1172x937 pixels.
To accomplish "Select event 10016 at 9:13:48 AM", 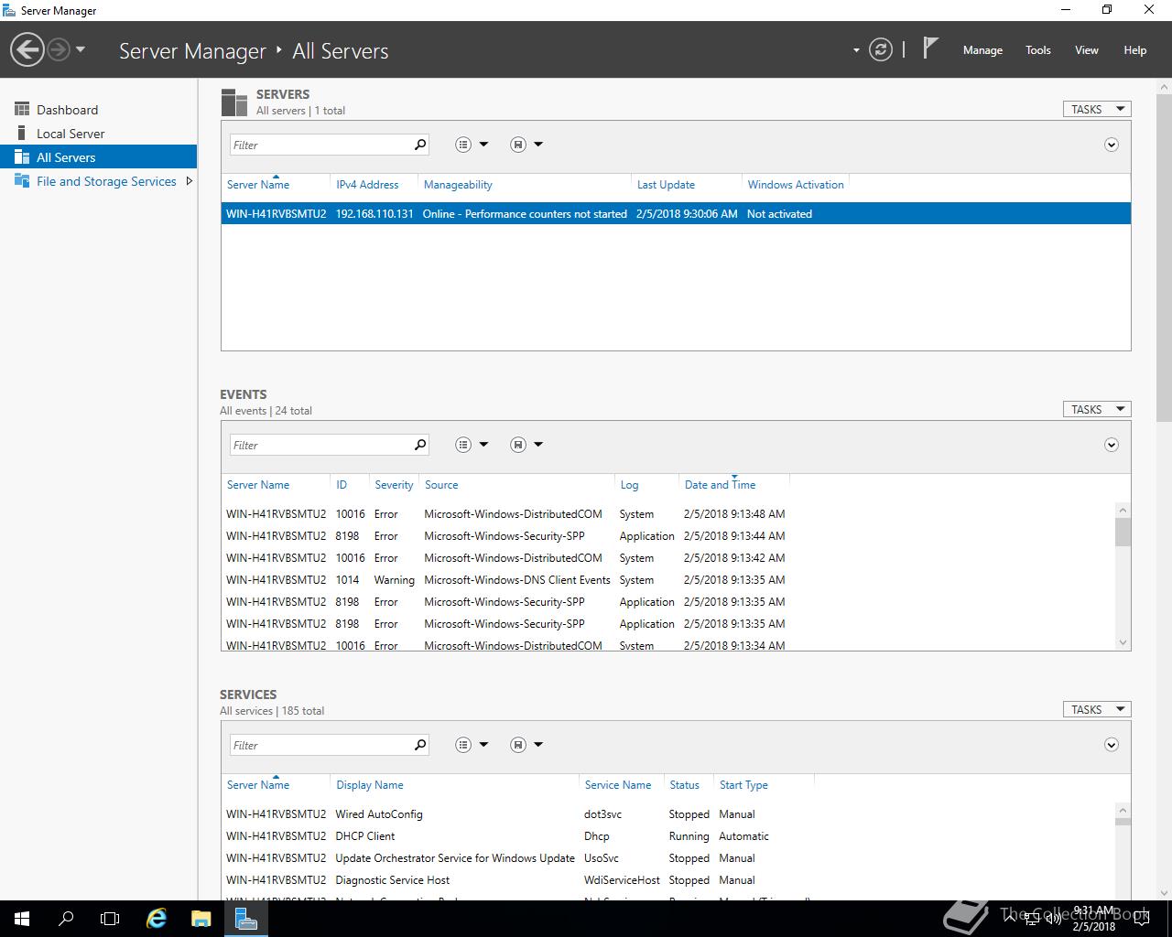I will pyautogui.click(x=667, y=514).
